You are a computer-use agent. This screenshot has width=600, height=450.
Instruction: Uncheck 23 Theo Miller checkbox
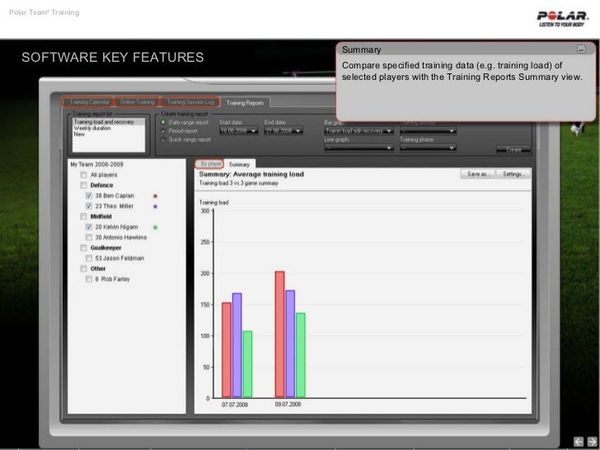[89, 206]
